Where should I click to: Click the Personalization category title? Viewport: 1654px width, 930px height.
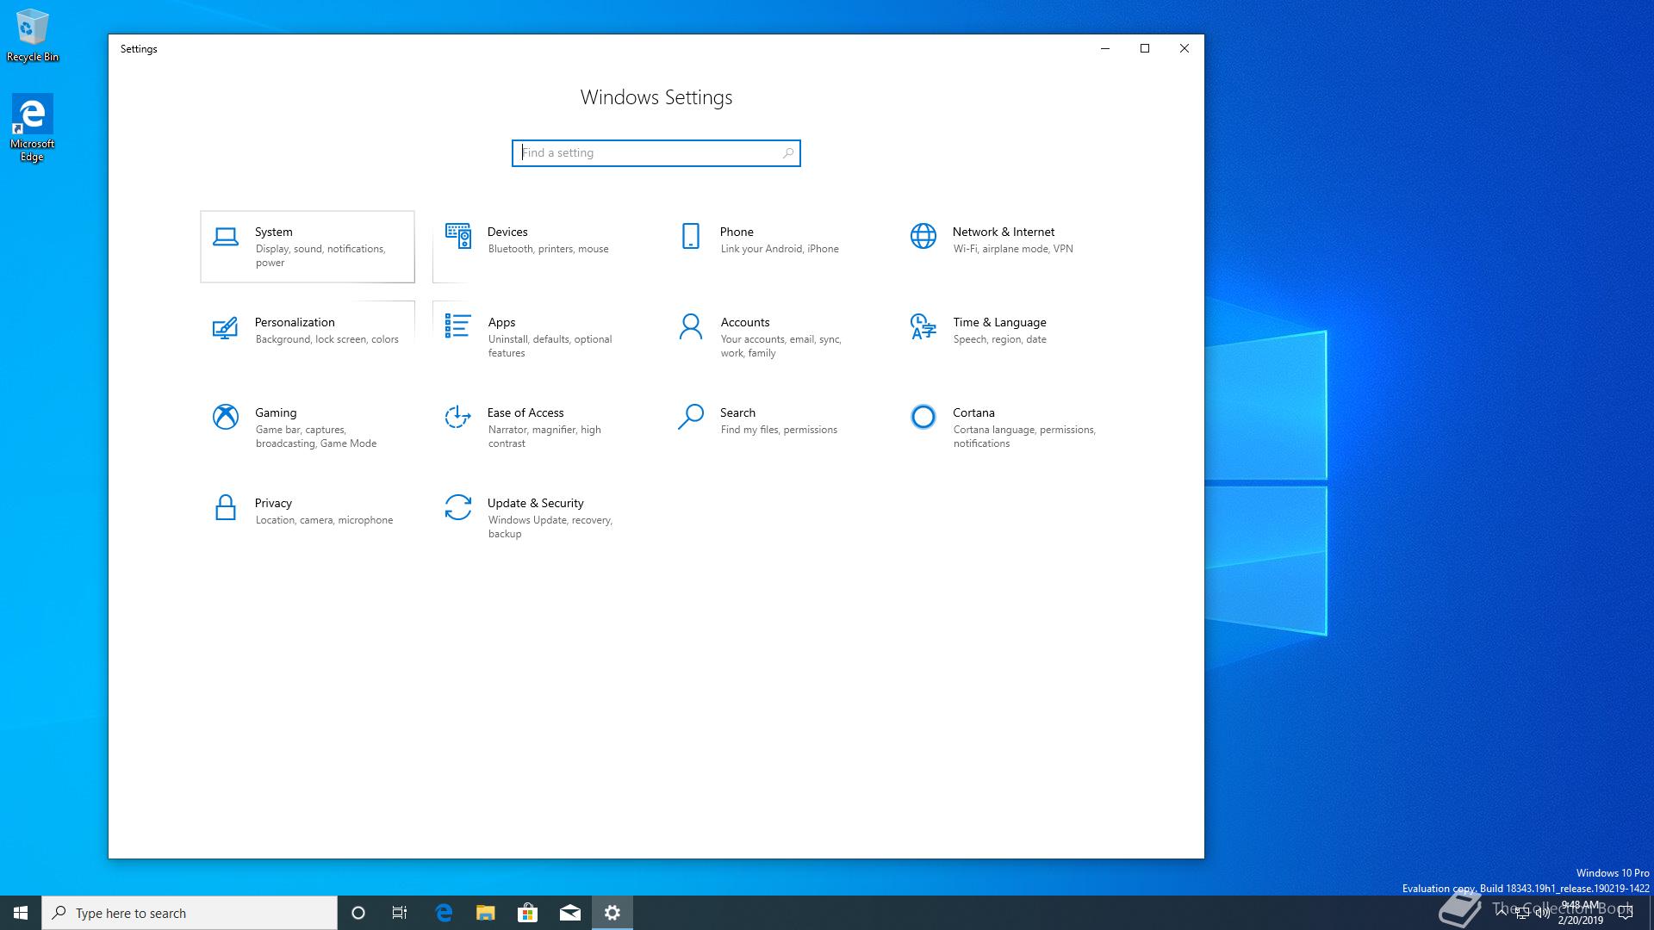295,322
